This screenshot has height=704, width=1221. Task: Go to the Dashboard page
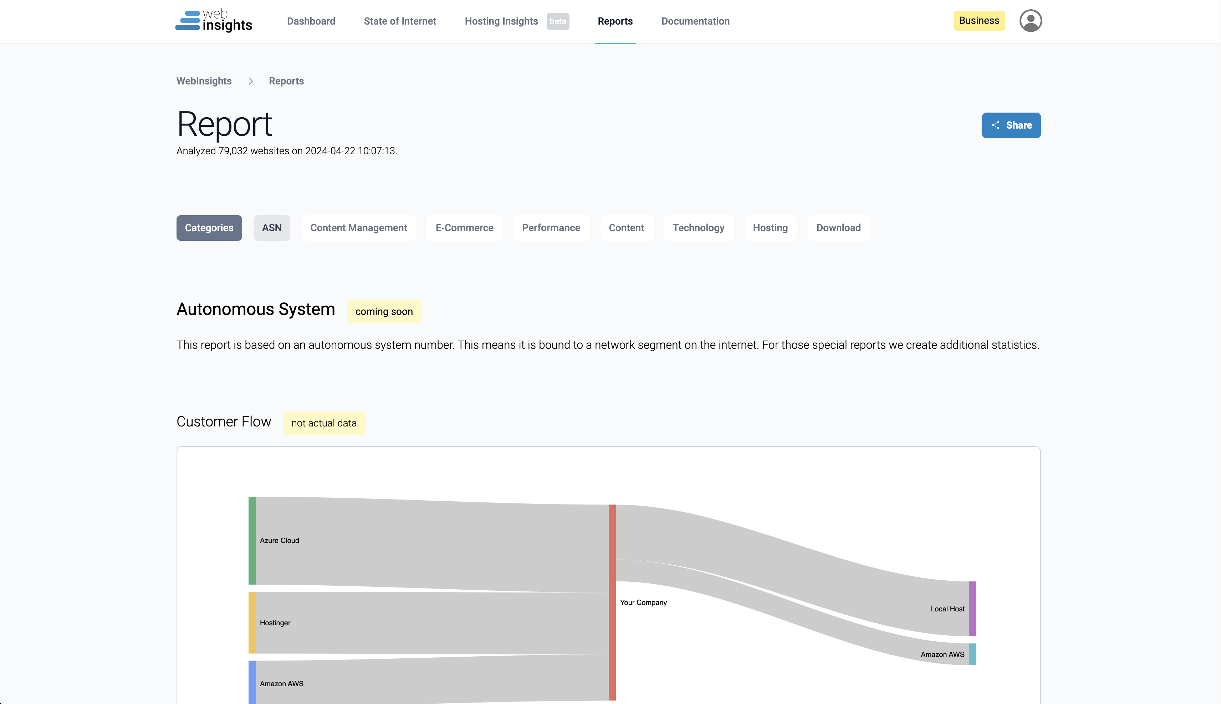(311, 21)
